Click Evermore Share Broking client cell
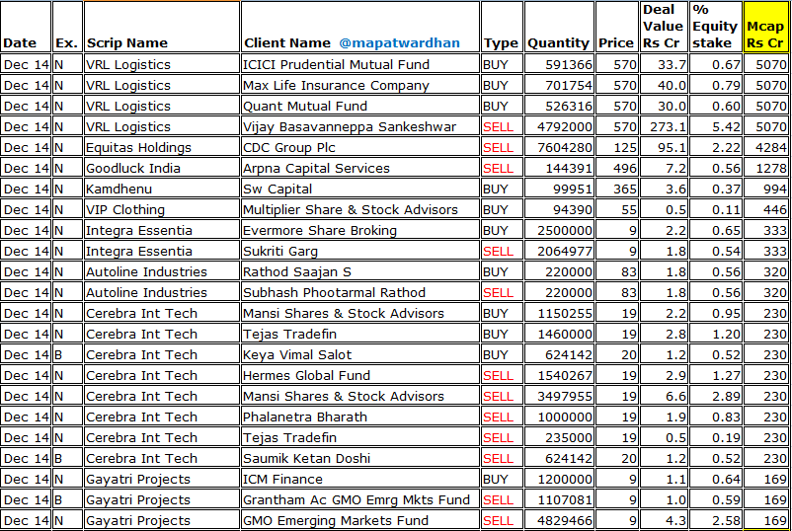This screenshot has width=792, height=531. tap(360, 230)
